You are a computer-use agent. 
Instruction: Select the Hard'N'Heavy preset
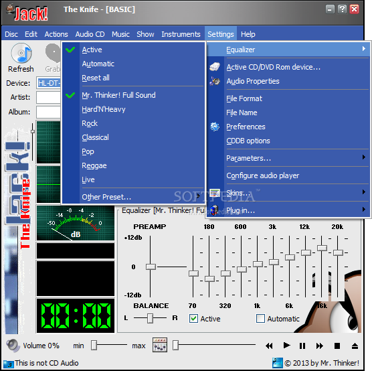tap(133, 109)
